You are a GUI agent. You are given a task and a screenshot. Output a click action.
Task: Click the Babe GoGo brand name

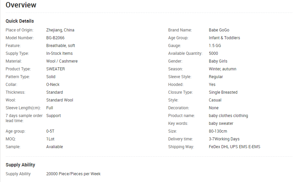[219, 30]
